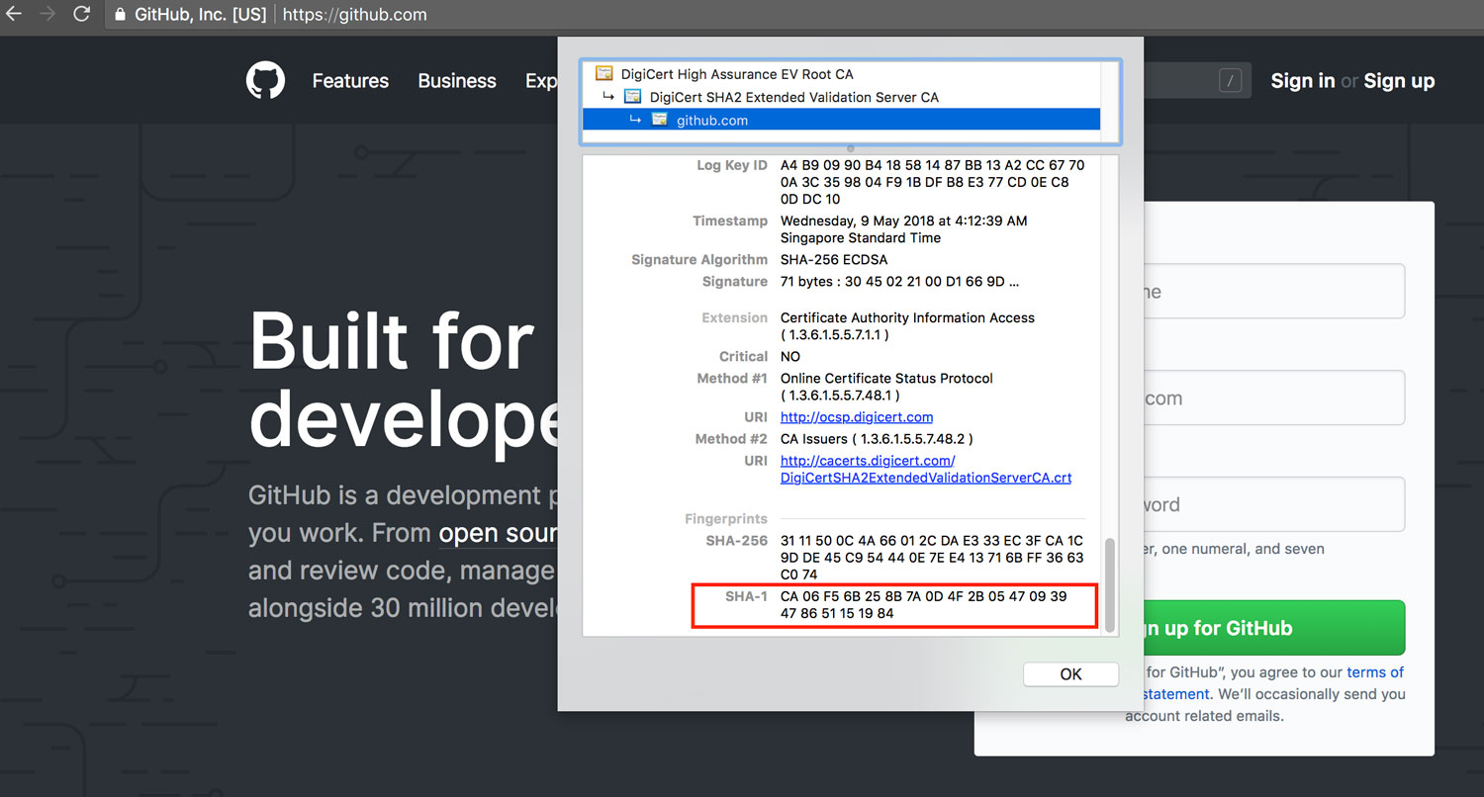Click the 'GitHub, Inc. [US]' EV label
Image resolution: width=1484 pixels, height=797 pixels.
201,15
